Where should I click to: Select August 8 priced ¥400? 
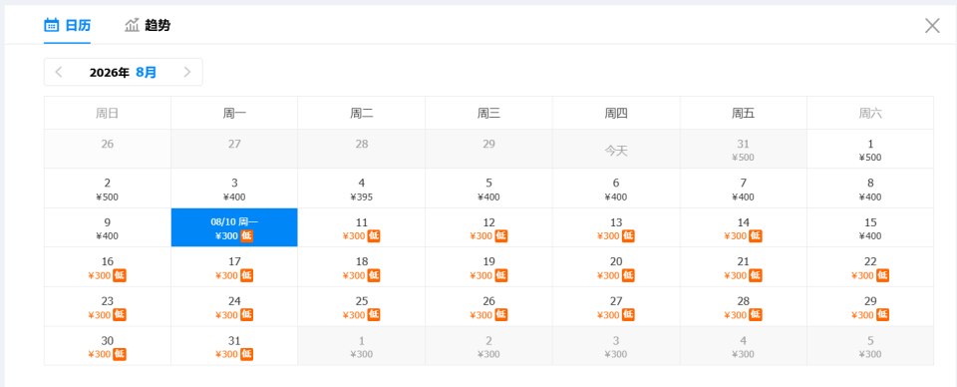tap(870, 189)
